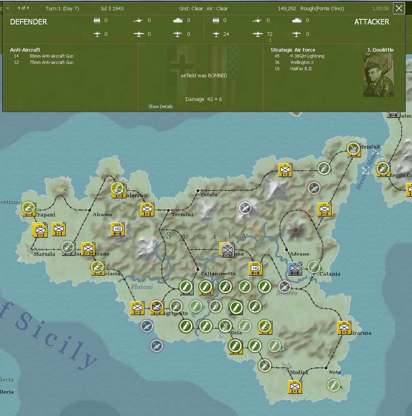Close the combat report window
The image size is (412, 416).
(399, 8)
